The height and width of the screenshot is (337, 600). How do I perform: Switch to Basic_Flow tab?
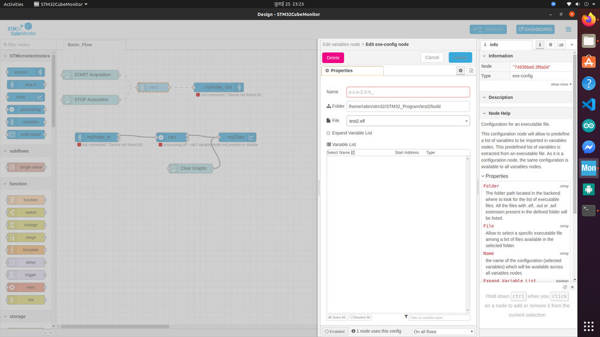pos(95,45)
